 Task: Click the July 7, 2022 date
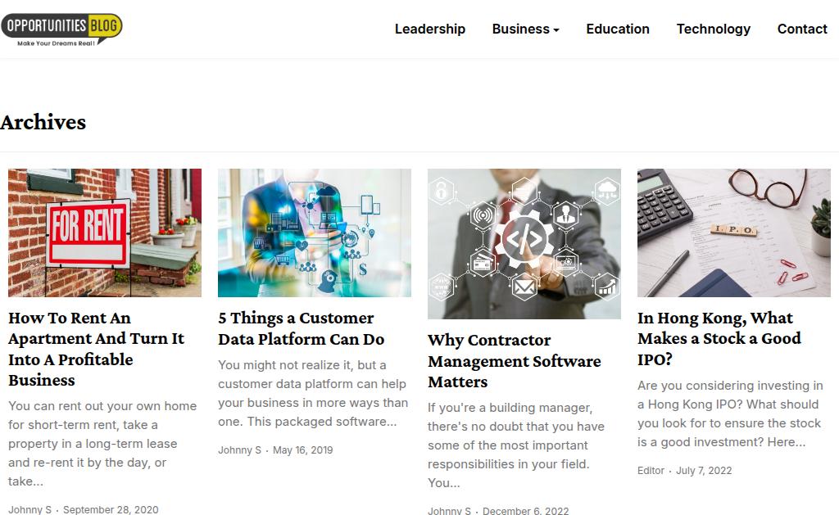[704, 470]
